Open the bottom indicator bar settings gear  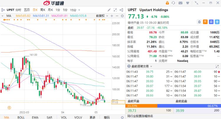[122, 118]
